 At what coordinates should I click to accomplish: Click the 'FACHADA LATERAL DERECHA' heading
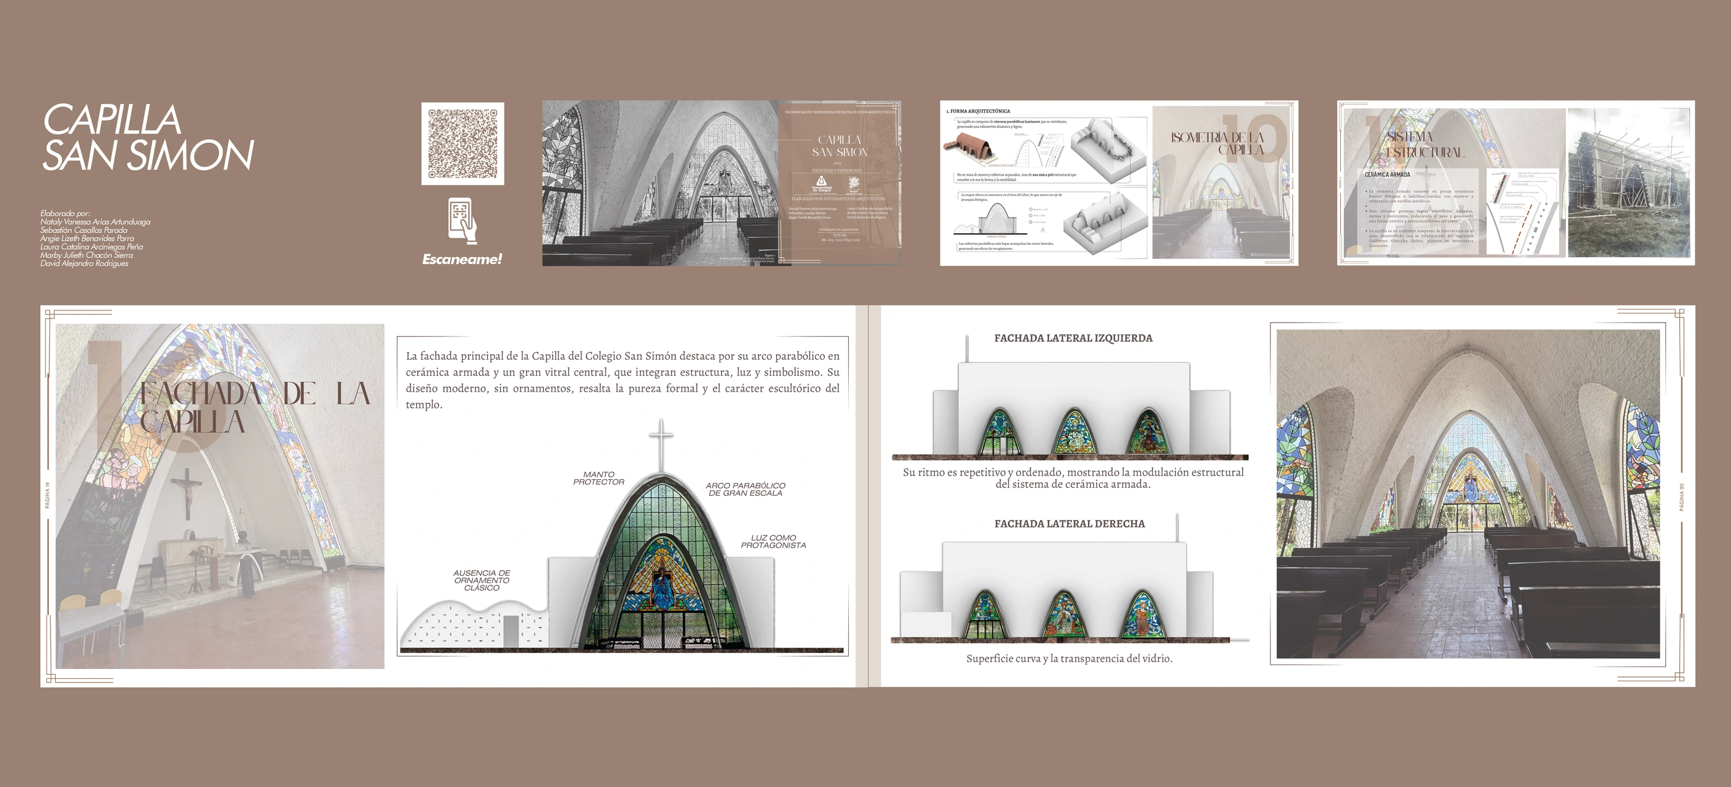pyautogui.click(x=1069, y=524)
